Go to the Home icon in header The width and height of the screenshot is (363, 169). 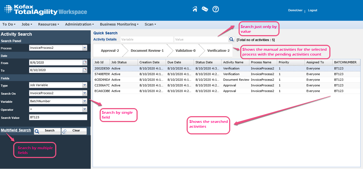point(195,9)
